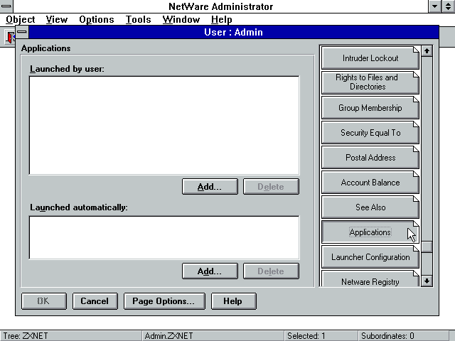455x341 pixels.
Task: Open the Tools menu
Action: (x=138, y=19)
